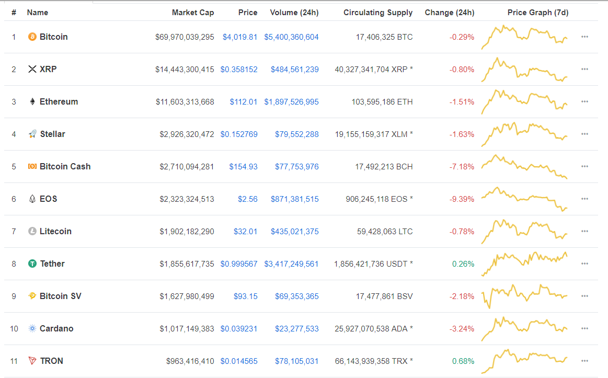
Task: View Bitcoin Cash 7d price graph
Action: pyautogui.click(x=524, y=166)
